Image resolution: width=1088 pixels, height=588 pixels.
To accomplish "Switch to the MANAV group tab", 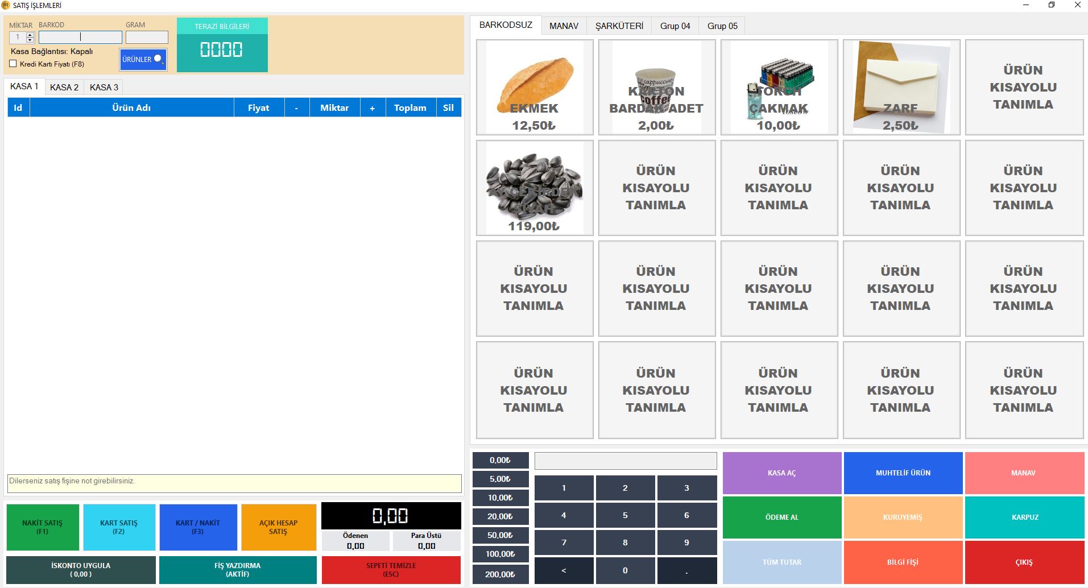I will click(x=564, y=25).
